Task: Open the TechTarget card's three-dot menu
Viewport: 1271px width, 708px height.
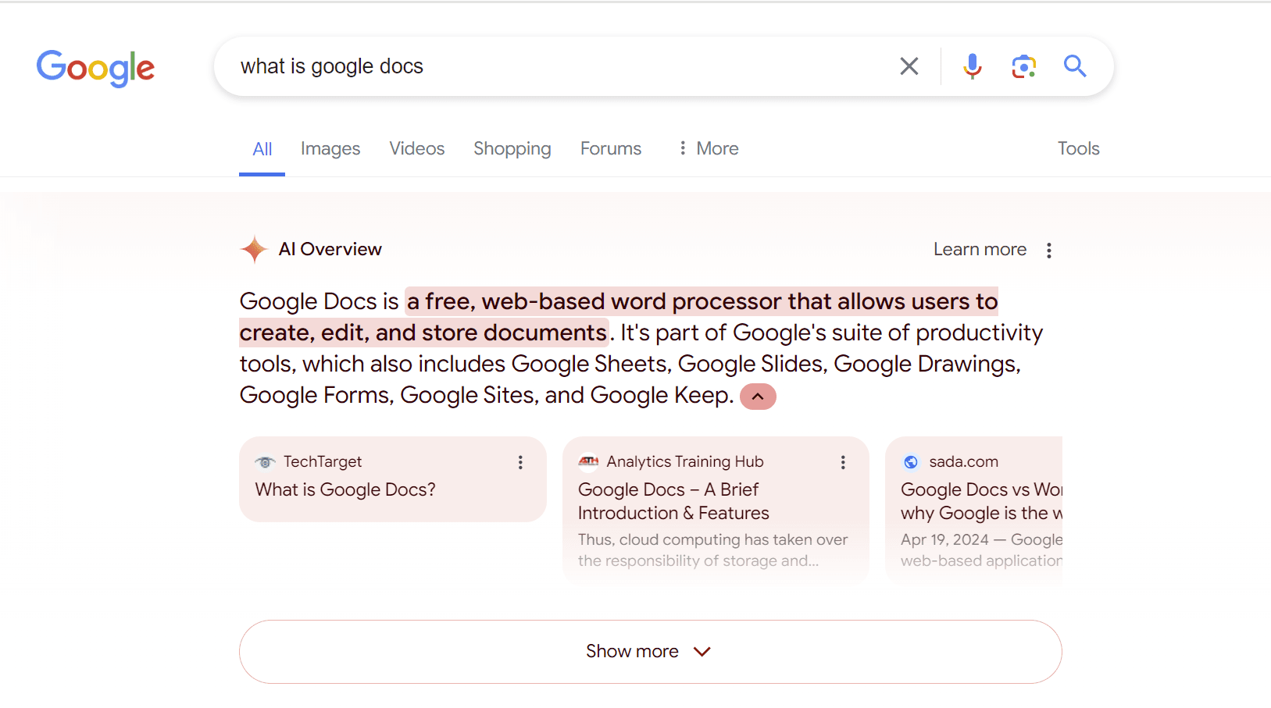Action: [x=520, y=461]
